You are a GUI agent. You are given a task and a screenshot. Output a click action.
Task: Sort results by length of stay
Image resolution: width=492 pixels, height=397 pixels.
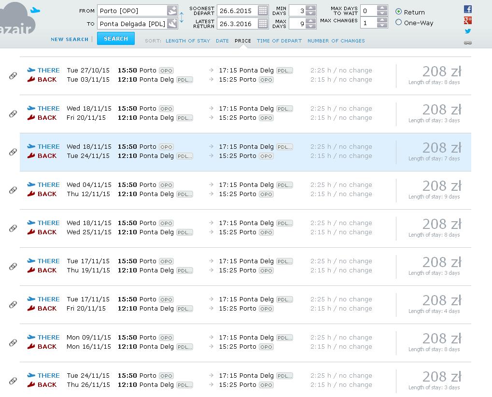click(188, 41)
